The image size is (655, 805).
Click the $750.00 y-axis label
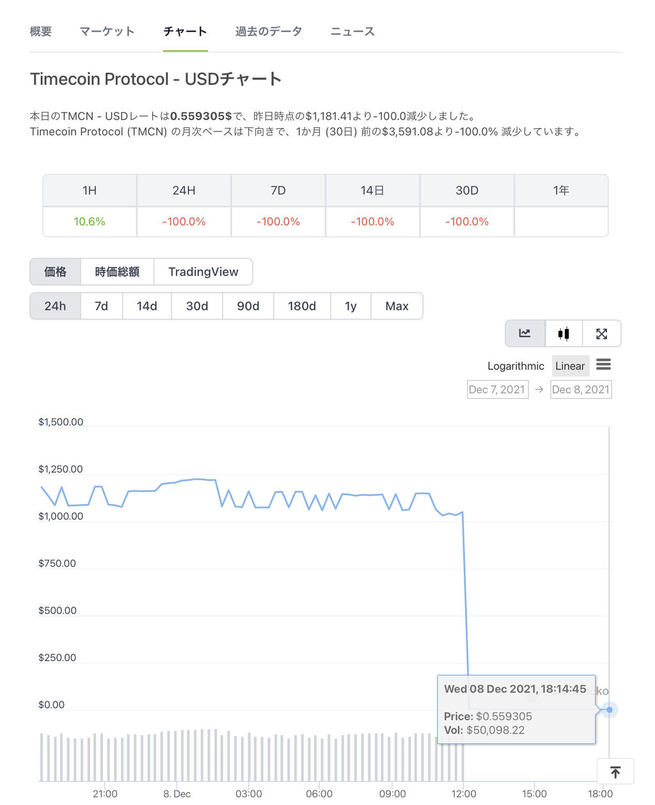tap(57, 563)
